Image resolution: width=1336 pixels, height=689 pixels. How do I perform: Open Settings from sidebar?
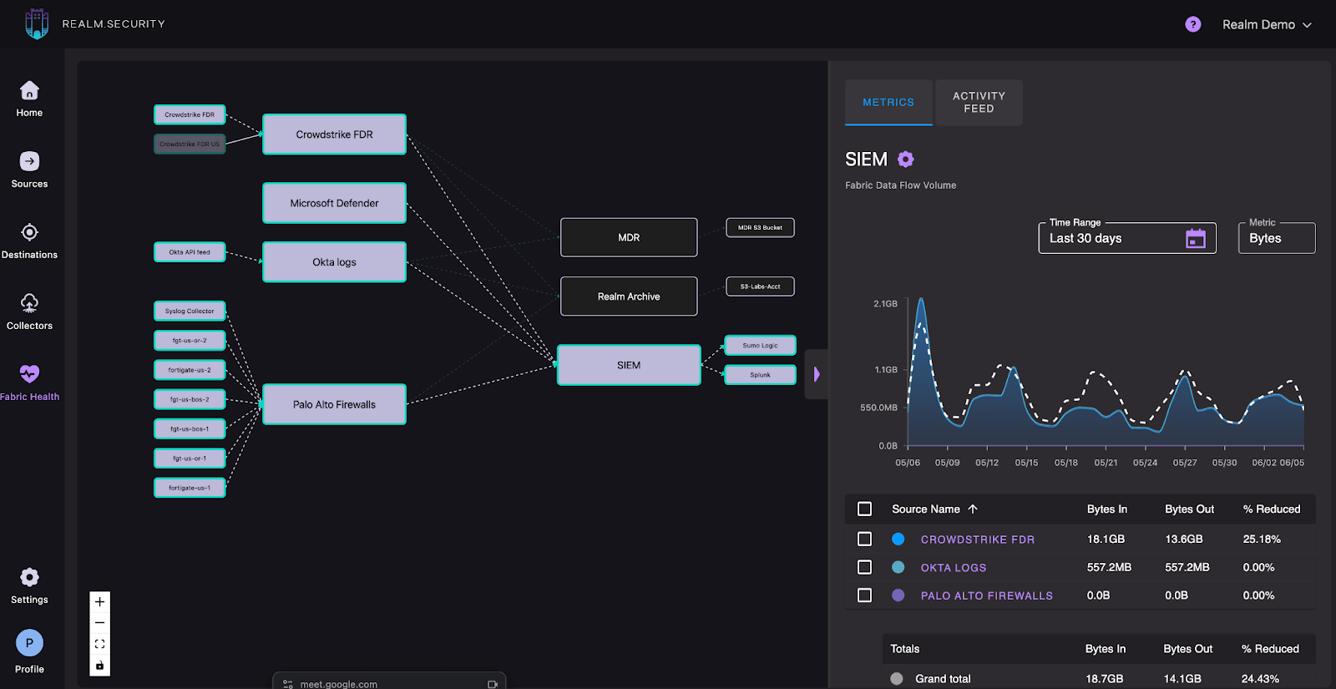click(x=29, y=585)
